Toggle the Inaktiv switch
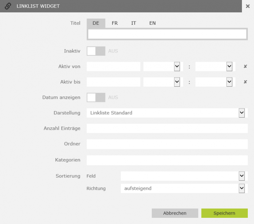254x224 pixels. pos(96,51)
